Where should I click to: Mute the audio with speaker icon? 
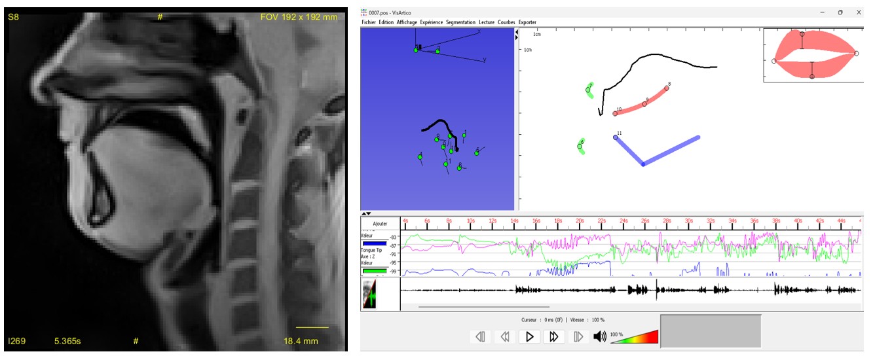click(x=599, y=336)
